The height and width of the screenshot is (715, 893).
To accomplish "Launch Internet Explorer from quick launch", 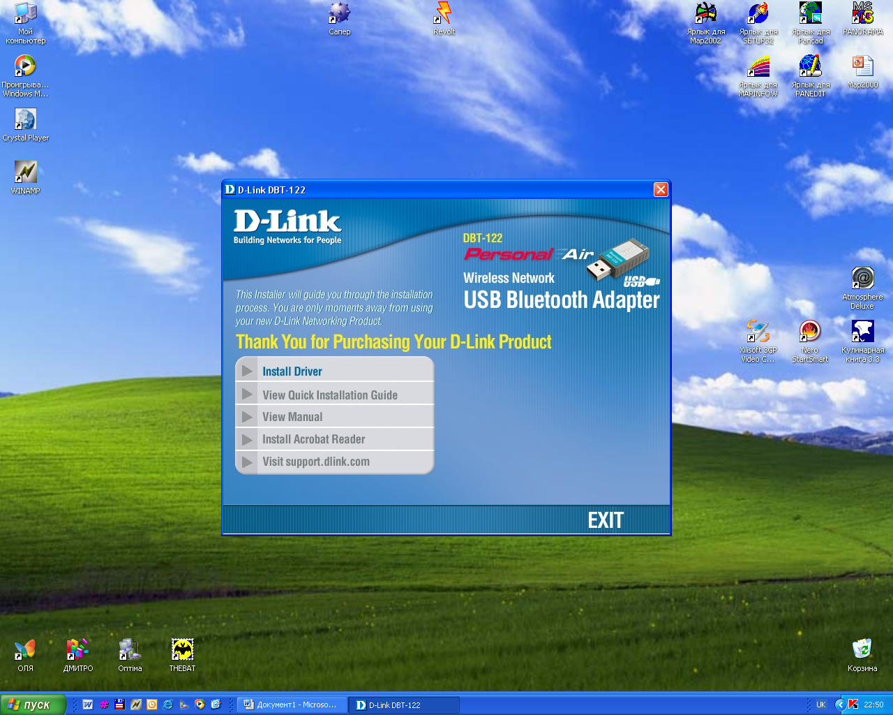I will [168, 705].
